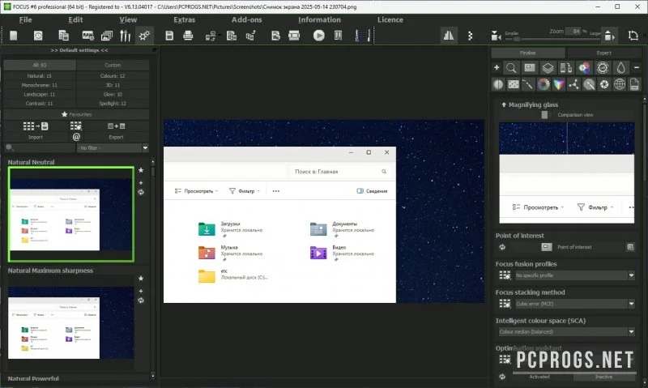Click the stacked layers icon in Finalise panel
This screenshot has width=648, height=388.
(548, 68)
